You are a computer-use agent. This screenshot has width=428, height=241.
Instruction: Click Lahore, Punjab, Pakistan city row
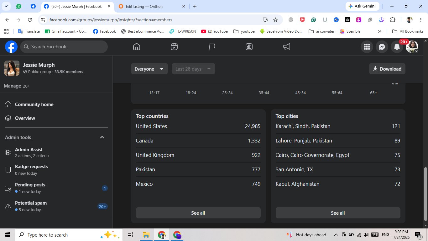pos(338,141)
